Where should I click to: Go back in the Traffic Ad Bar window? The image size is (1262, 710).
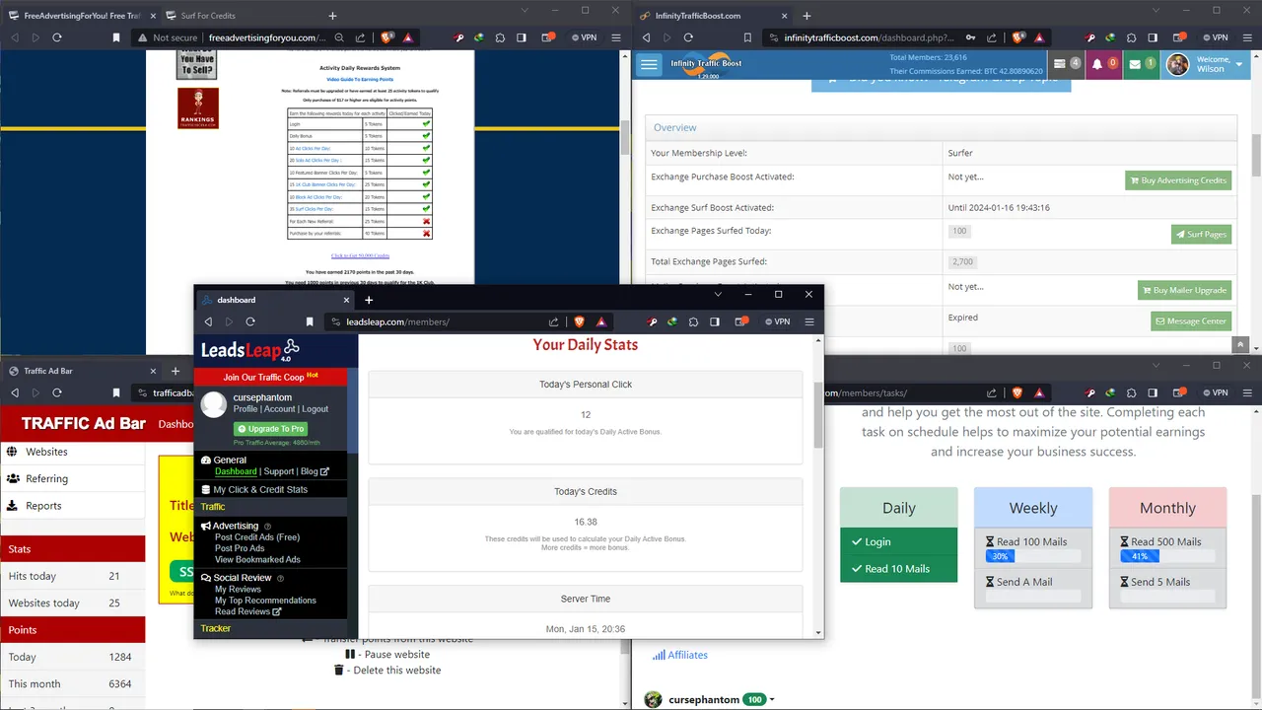coord(15,392)
